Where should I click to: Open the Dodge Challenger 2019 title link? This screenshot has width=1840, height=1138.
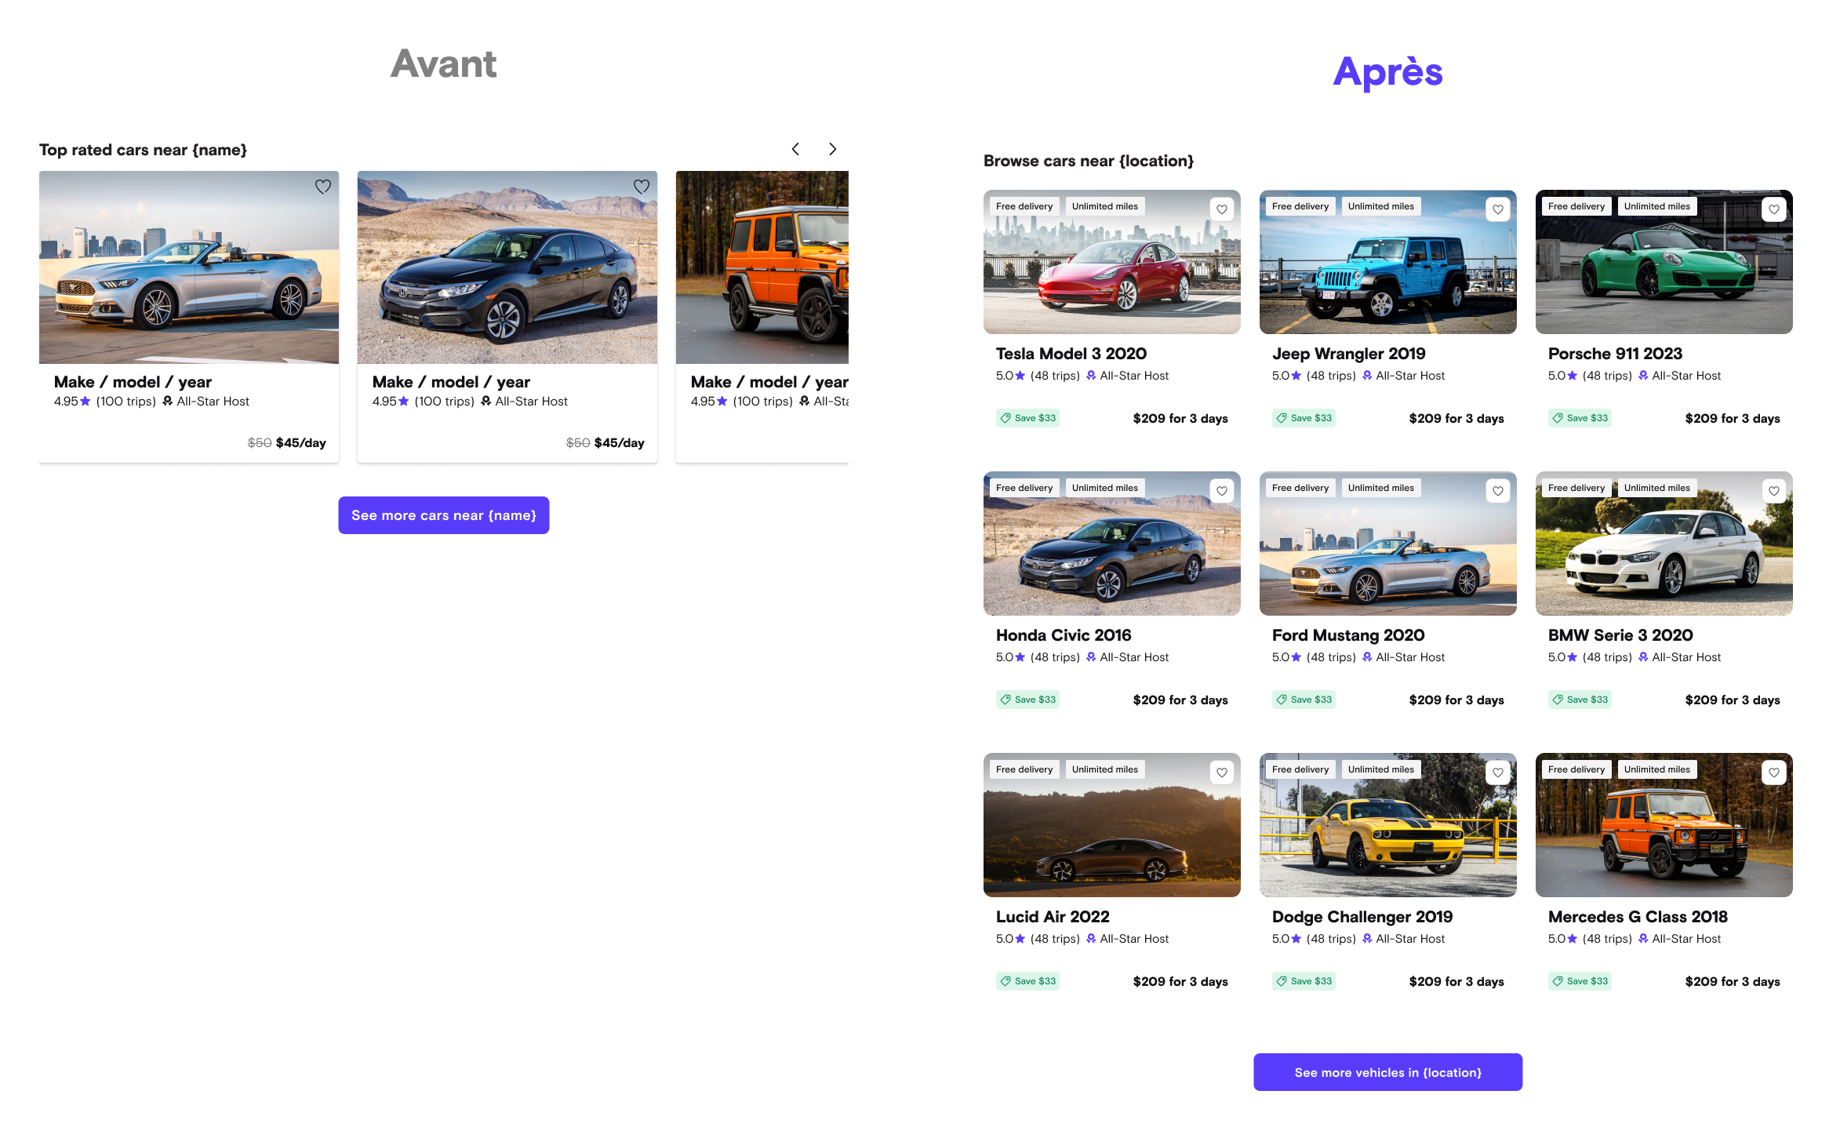coord(1362,917)
